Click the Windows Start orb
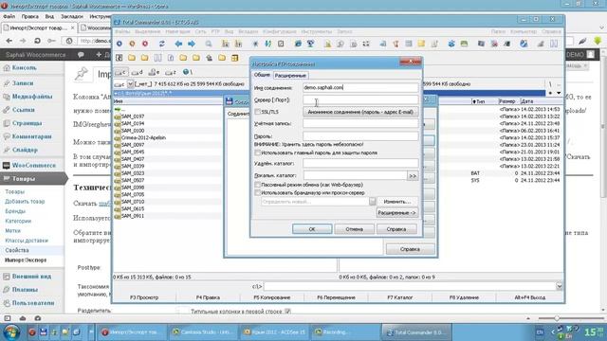The height and width of the screenshot is (341, 607). click(x=11, y=332)
